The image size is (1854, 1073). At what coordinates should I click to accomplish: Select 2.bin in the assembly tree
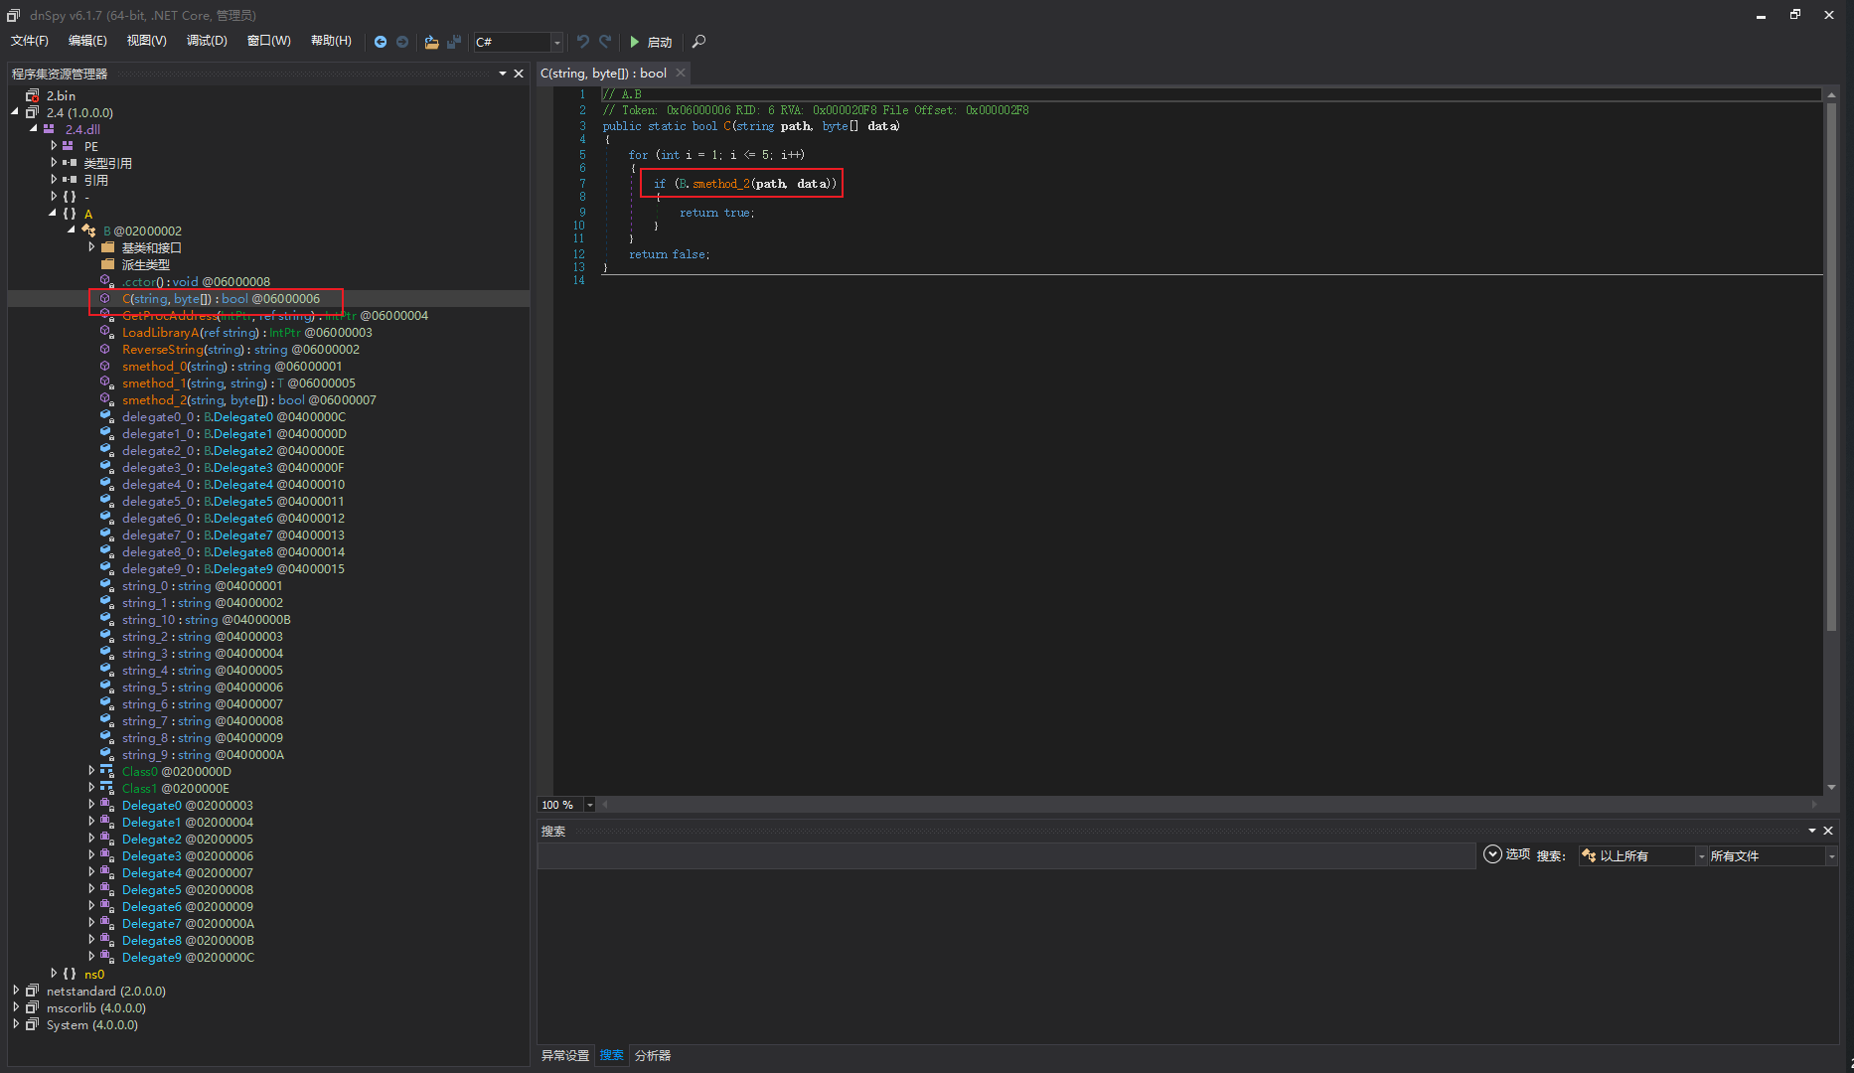[x=61, y=95]
